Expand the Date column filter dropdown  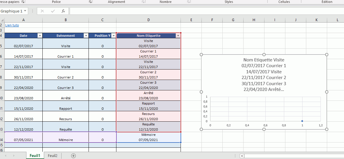40,36
